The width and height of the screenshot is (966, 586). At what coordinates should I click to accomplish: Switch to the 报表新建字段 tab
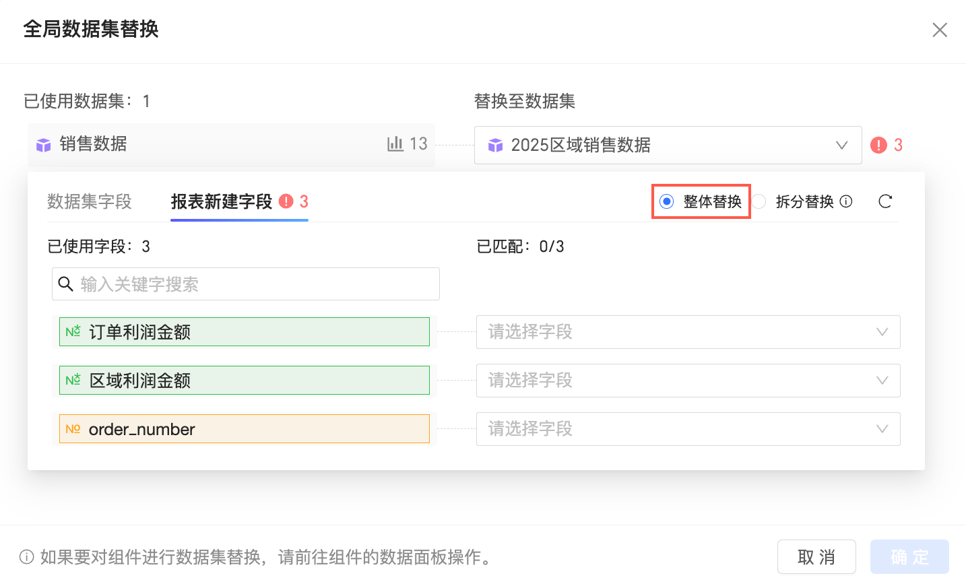pyautogui.click(x=222, y=201)
